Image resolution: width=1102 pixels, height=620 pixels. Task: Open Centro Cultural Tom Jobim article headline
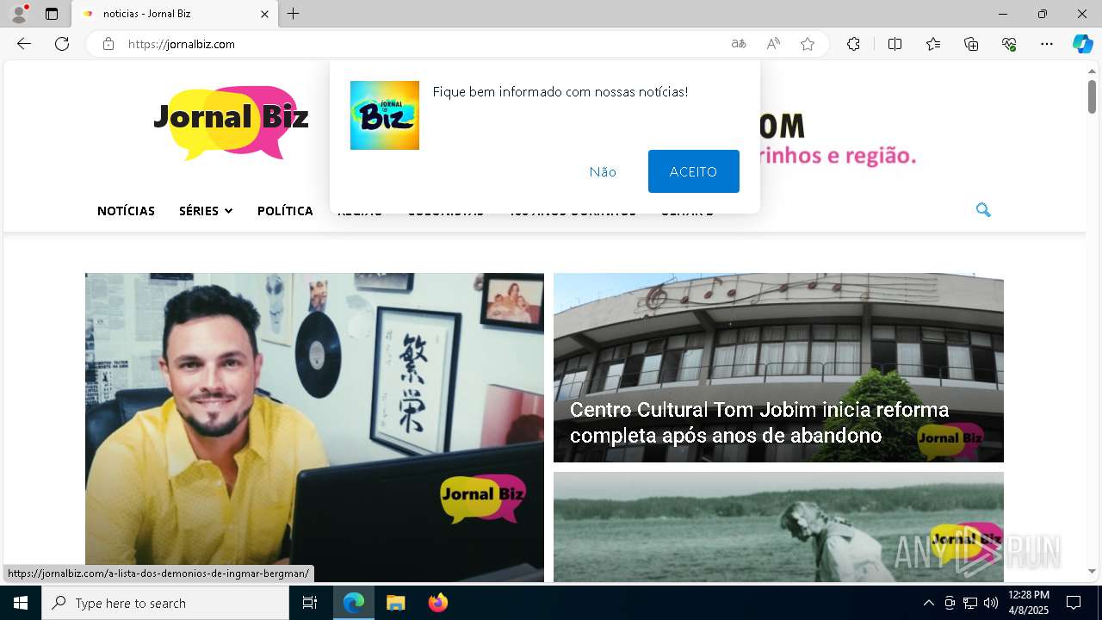(x=759, y=422)
